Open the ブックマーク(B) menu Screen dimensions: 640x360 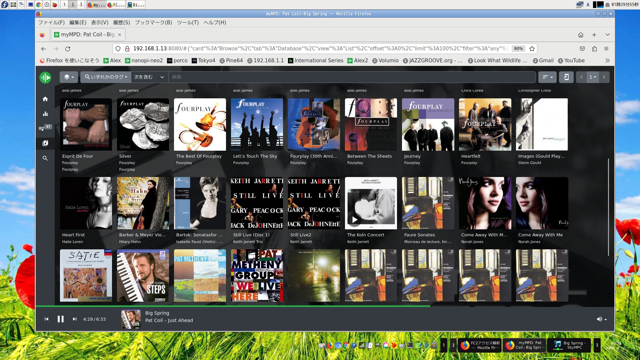[153, 22]
